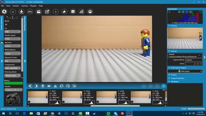Viewport: 206px width, 116px height.
Task: Check the first filmstrip thumbnail checkbox
Action: [x=29, y=102]
